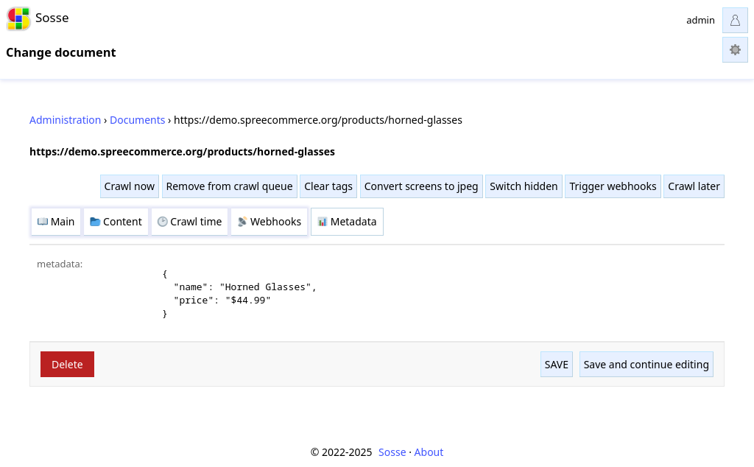Click the metadata: field label
The height and width of the screenshot is (467, 754).
tap(60, 264)
